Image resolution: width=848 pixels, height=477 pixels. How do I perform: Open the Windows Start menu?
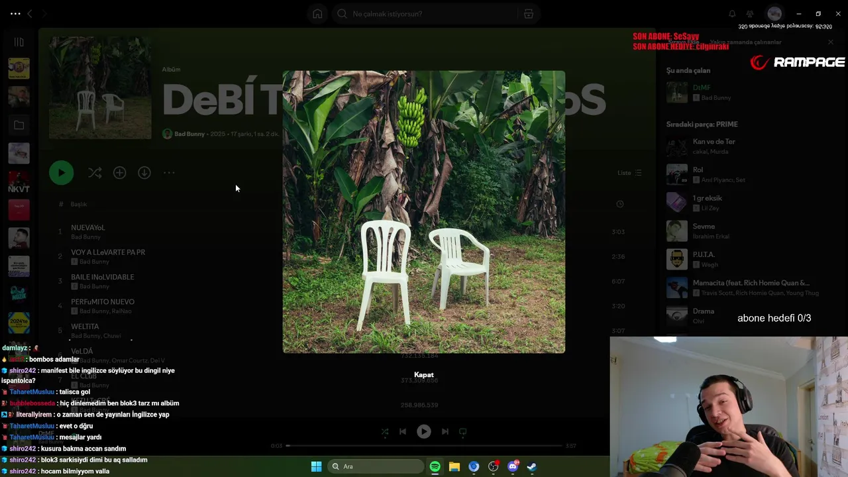click(316, 466)
